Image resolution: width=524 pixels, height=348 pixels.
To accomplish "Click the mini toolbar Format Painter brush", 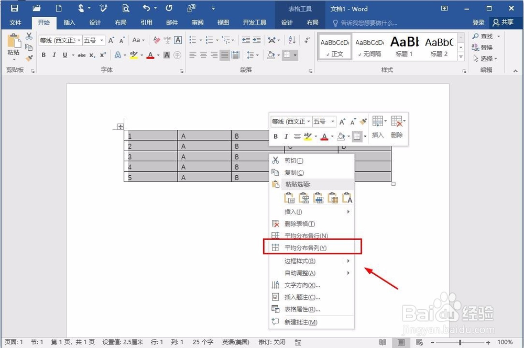I will click(x=363, y=121).
